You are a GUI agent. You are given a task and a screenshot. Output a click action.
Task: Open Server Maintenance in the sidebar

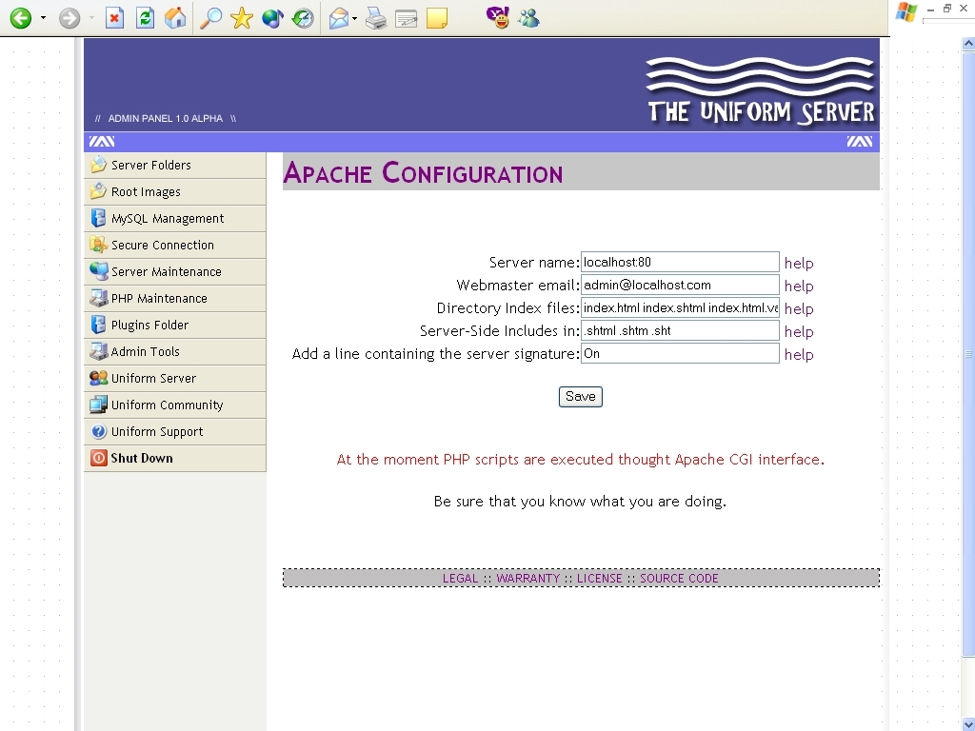(175, 272)
